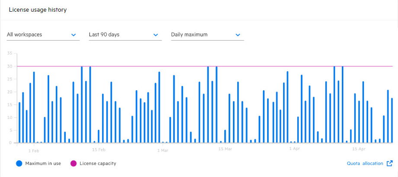Click the 1 Mar date marker

click(x=162, y=150)
